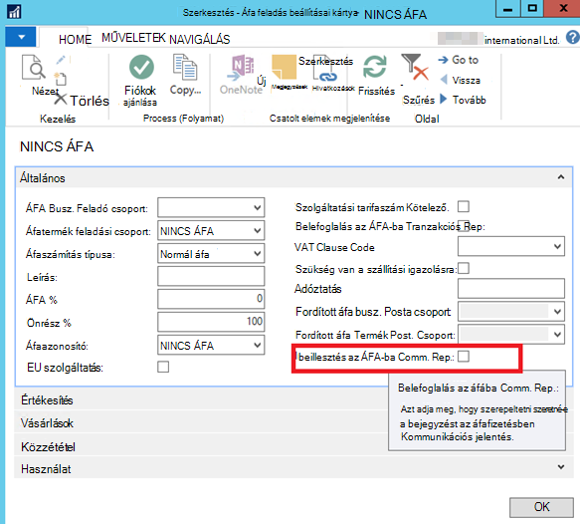Open the MŰVELETEK ribbon tab

(x=133, y=38)
